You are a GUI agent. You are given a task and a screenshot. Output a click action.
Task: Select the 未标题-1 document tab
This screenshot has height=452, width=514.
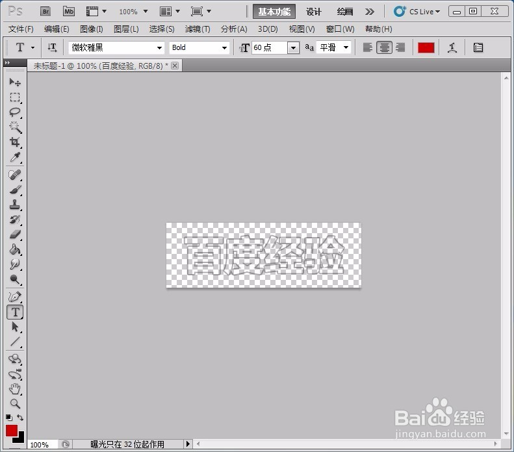pyautogui.click(x=101, y=66)
